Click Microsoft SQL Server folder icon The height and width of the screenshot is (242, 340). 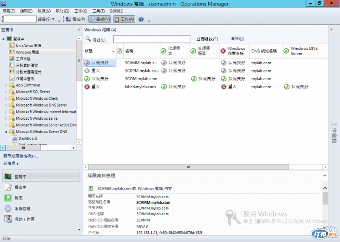(12, 92)
